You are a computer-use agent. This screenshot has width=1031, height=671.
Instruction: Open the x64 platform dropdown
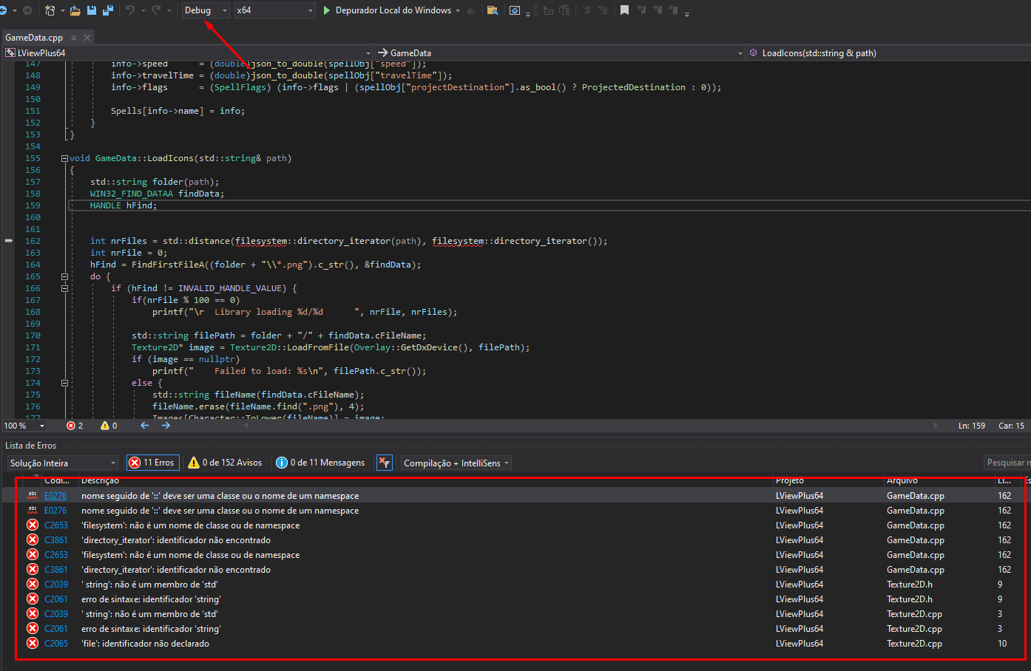pos(275,10)
